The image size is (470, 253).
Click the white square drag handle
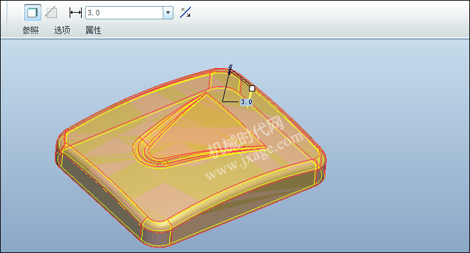[252, 88]
